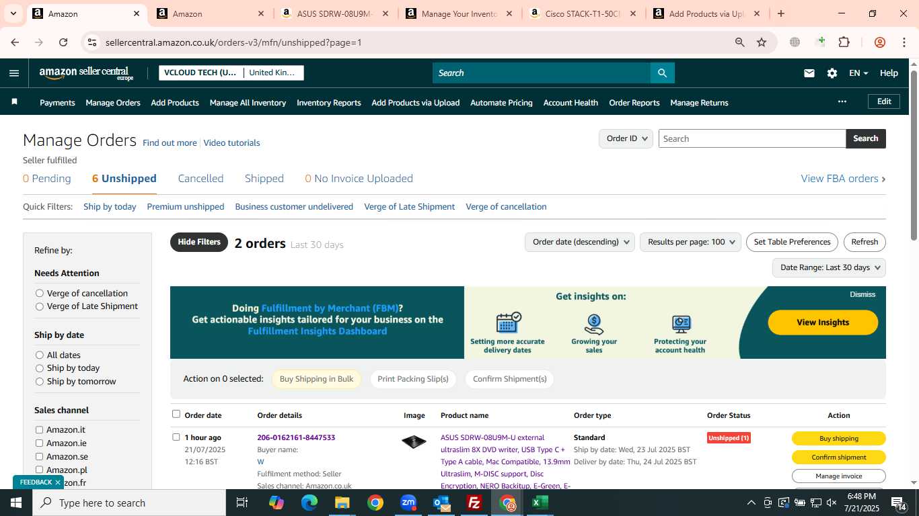The image size is (919, 516).
Task: Open the Date Range: Last 30 days dropdown
Action: (x=829, y=267)
